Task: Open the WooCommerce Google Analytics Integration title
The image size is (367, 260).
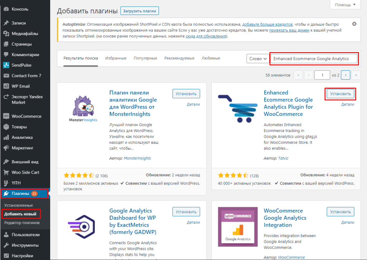Action: click(x=285, y=218)
